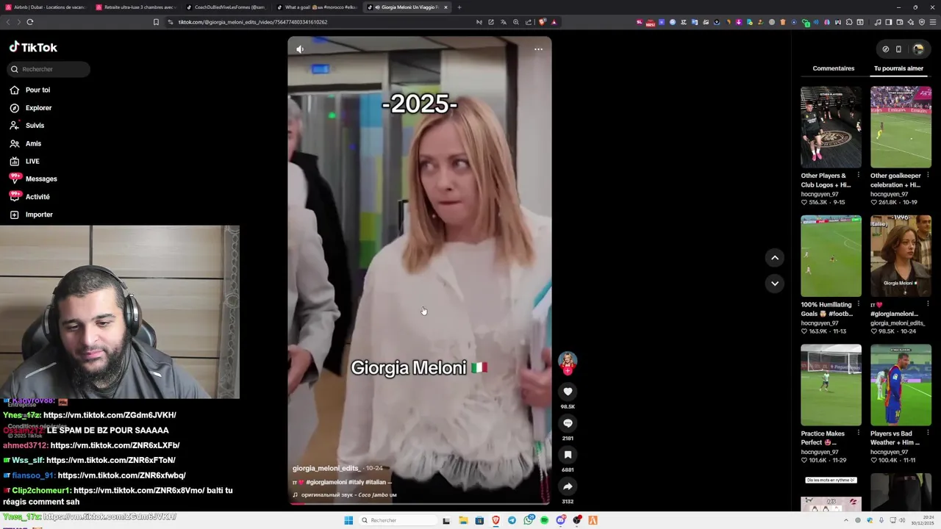941x529 pixels.
Task: Click the video progress bar
Action: pos(419,504)
